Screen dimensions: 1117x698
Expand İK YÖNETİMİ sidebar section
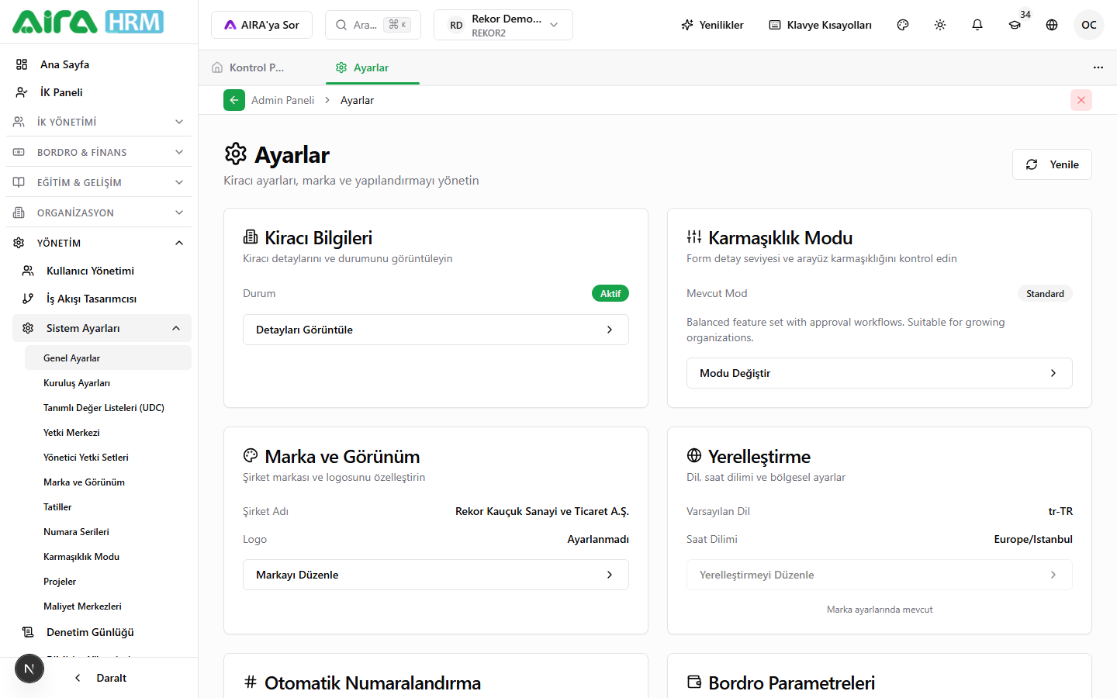click(99, 122)
